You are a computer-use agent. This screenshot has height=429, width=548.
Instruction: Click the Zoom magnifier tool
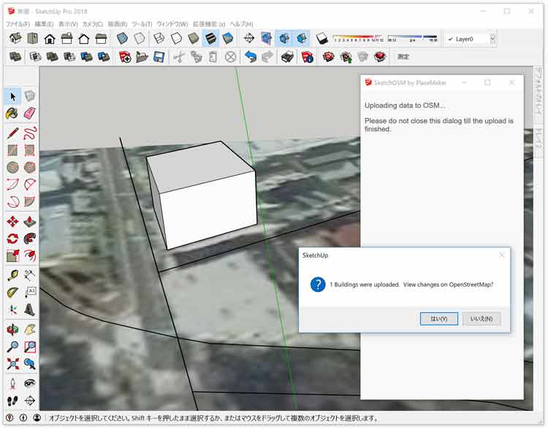12,347
